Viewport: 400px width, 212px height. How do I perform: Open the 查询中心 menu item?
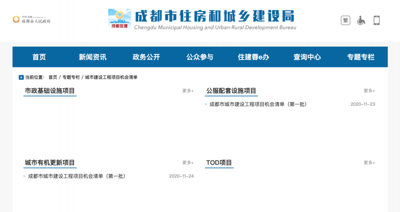click(307, 57)
